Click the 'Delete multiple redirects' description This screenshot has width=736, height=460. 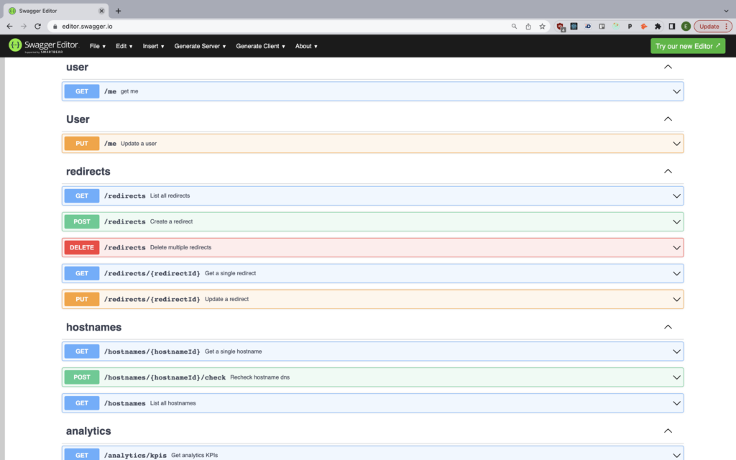[x=180, y=247]
